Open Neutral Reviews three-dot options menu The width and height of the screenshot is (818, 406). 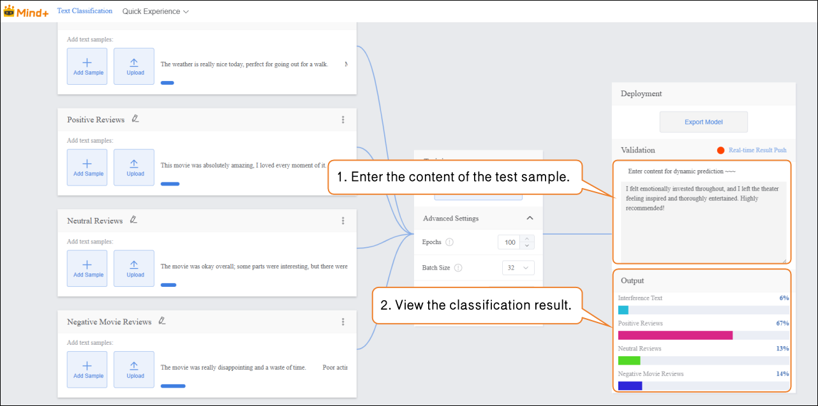coord(343,221)
